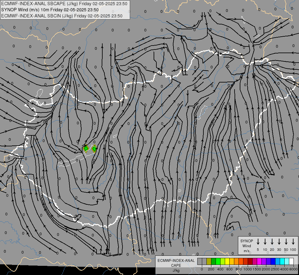Image resolution: width=299 pixels, height=275 pixels.
Task: Click the 20 m/s wind legend arrow
Action: click(x=272, y=242)
